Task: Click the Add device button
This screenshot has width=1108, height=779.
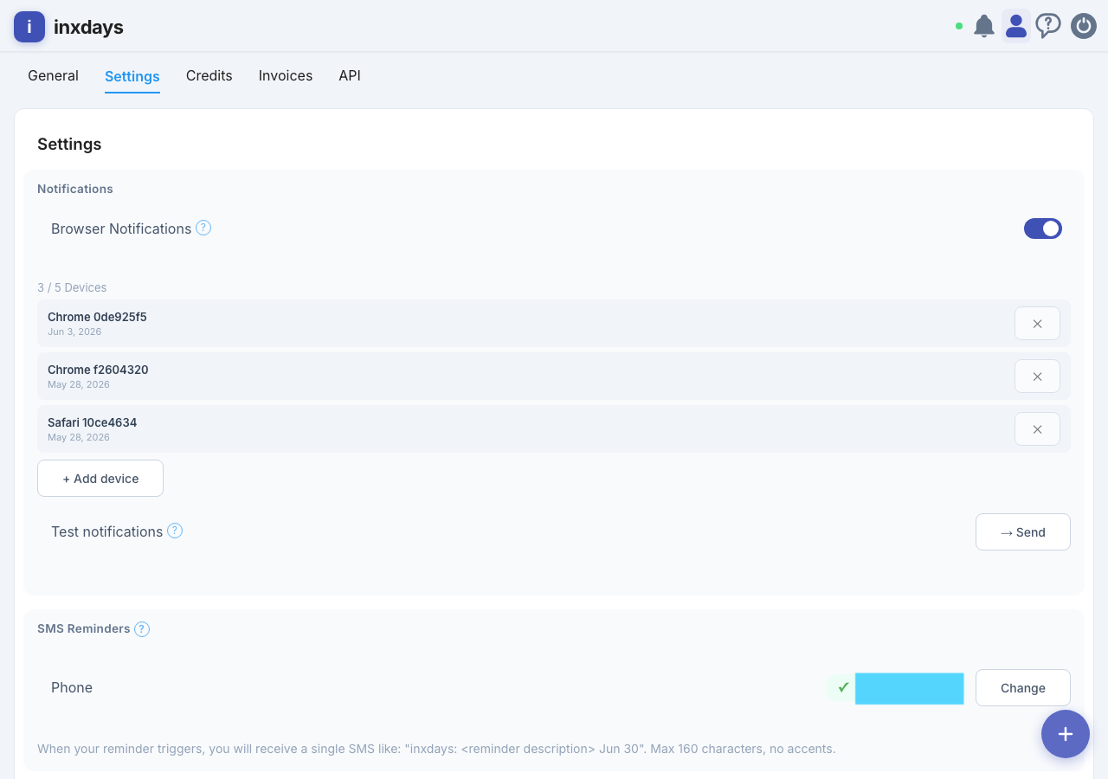Action: [100, 479]
